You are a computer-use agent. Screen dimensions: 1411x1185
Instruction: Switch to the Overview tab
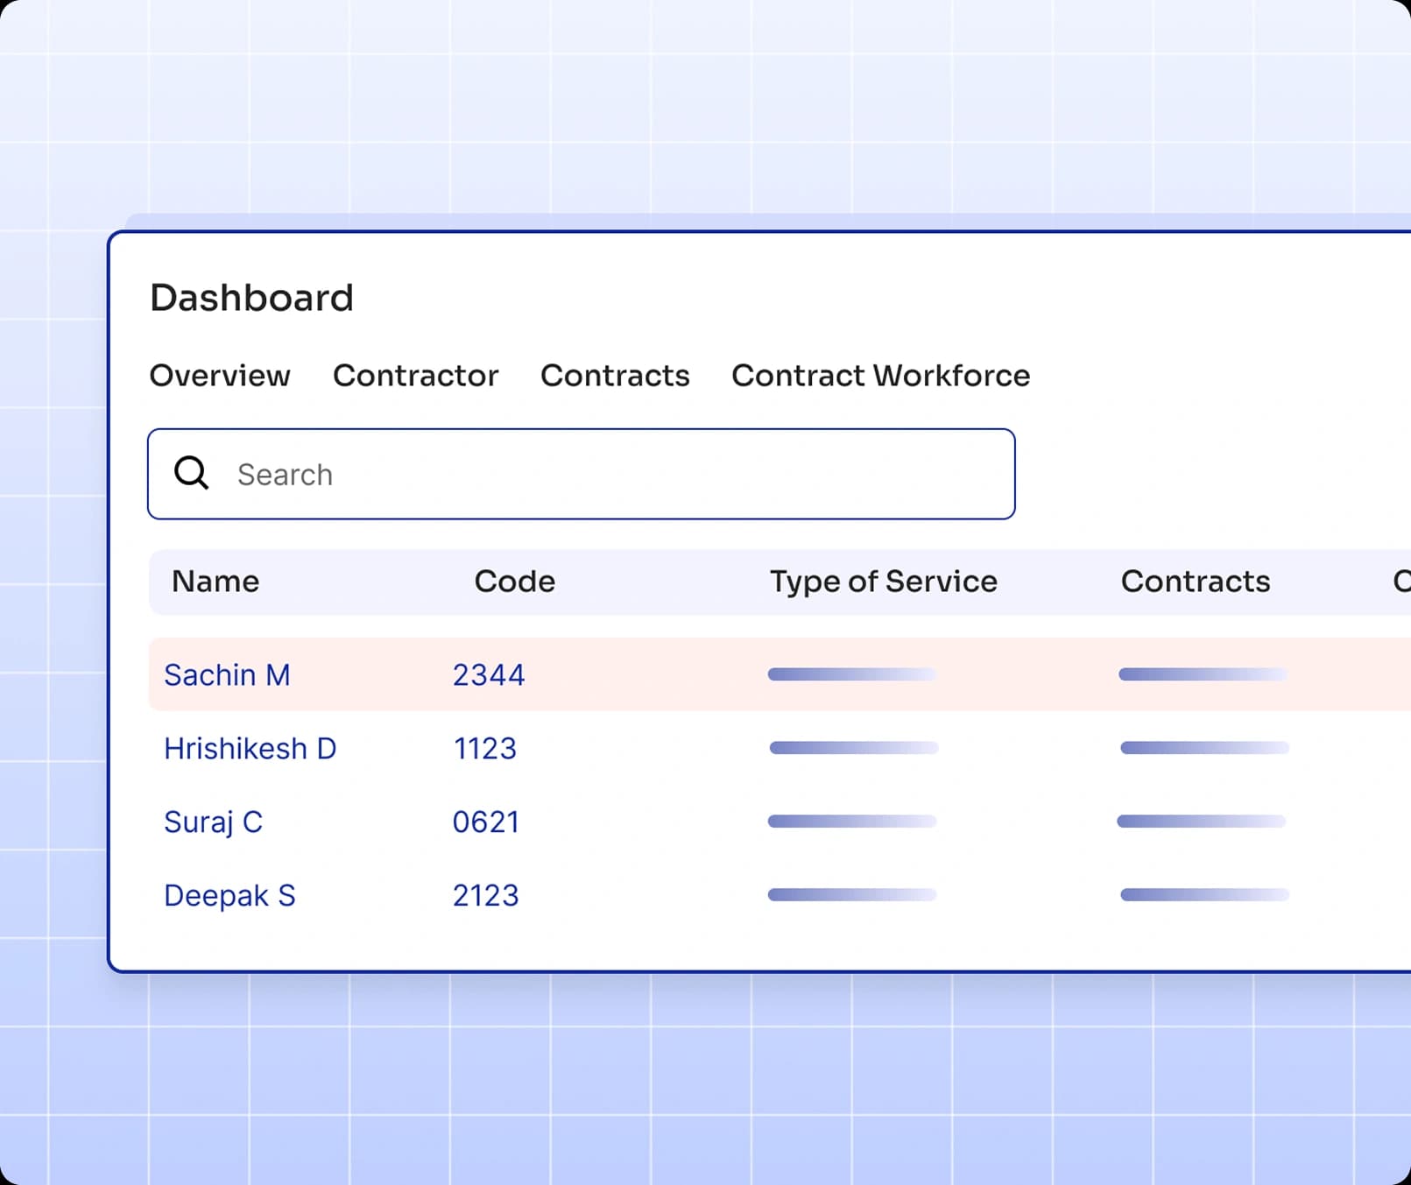220,376
